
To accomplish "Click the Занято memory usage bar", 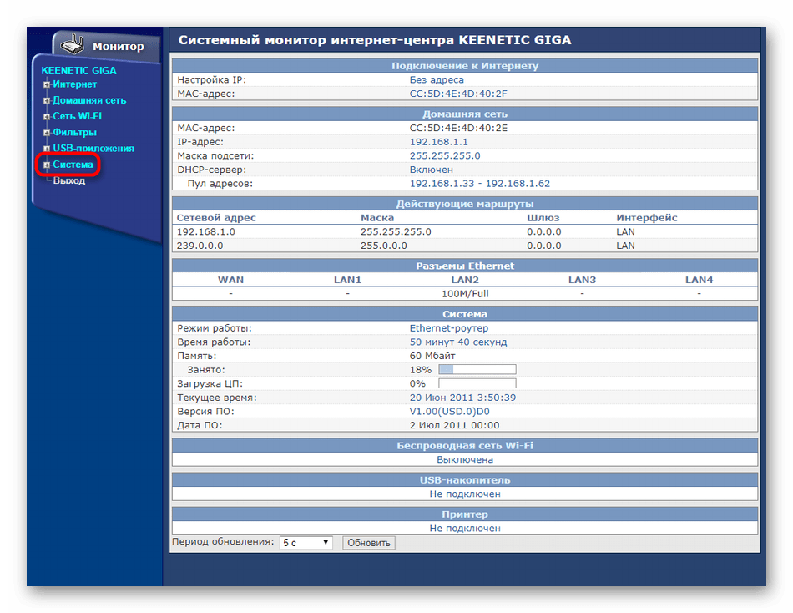I will (x=477, y=369).
